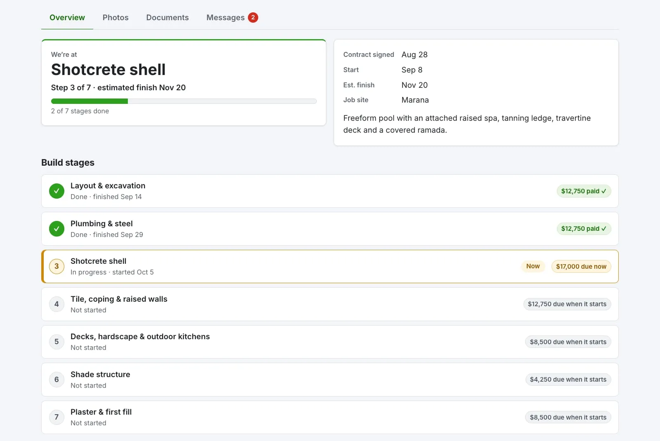Click 'In progress · started Oct 5' text
The image size is (660, 441).
click(x=112, y=272)
